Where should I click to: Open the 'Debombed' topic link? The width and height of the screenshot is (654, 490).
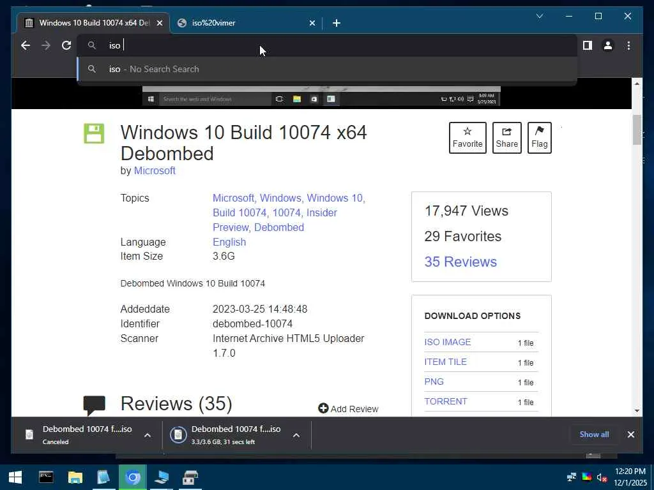pos(279,228)
